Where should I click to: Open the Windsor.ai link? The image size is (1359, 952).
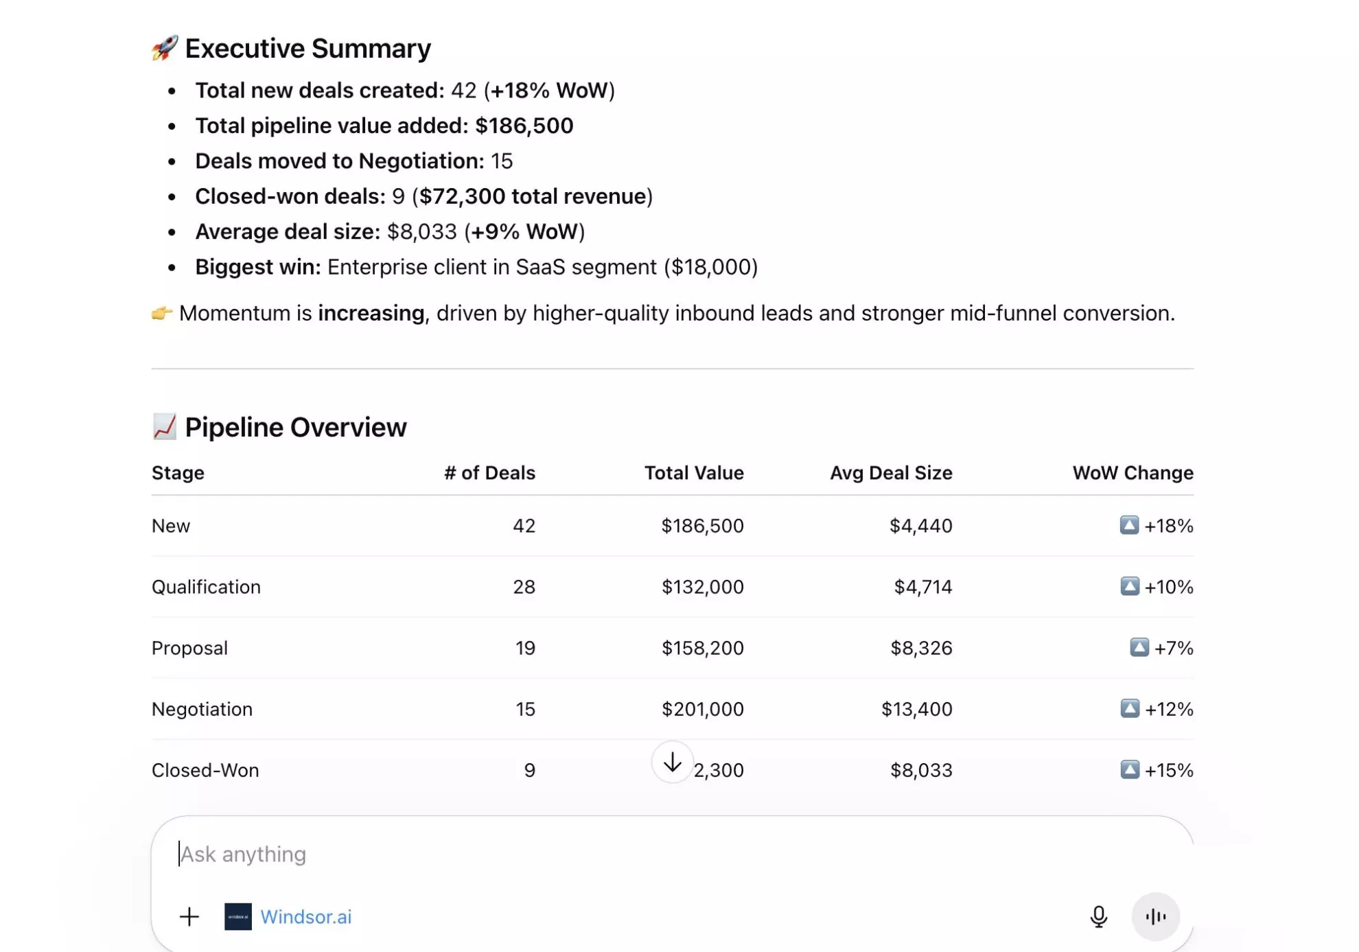pos(306,917)
